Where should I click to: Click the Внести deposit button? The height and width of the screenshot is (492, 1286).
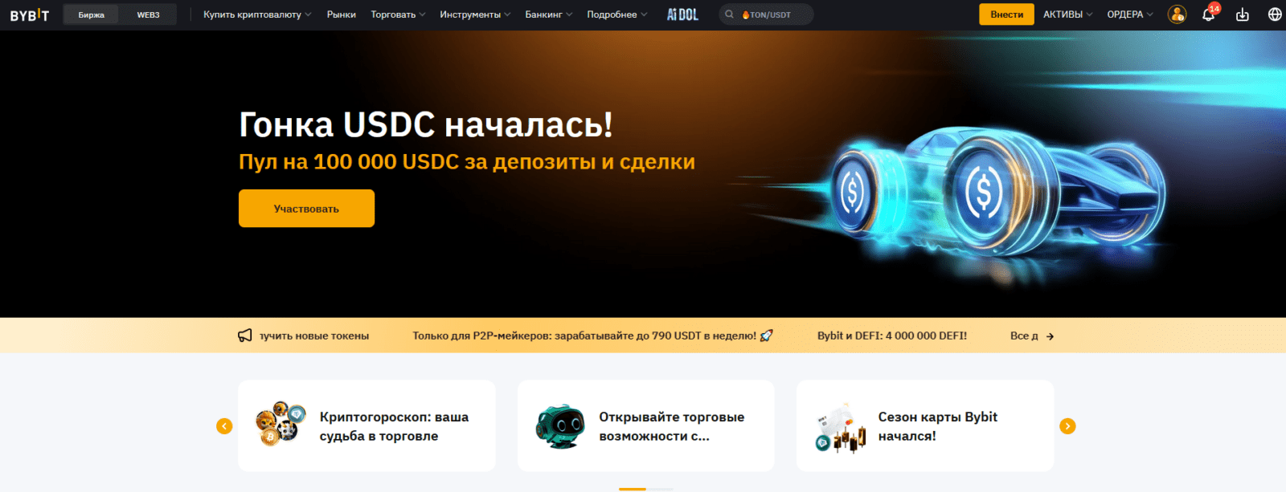click(x=1006, y=14)
